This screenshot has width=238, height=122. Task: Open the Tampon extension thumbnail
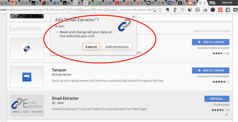click(x=27, y=77)
